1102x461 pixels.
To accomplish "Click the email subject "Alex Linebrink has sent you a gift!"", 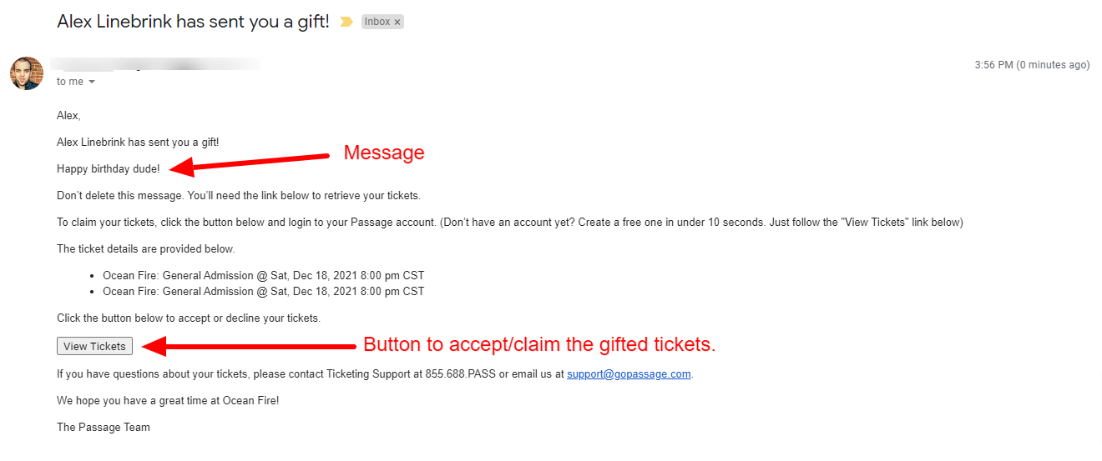I will 193,22.
